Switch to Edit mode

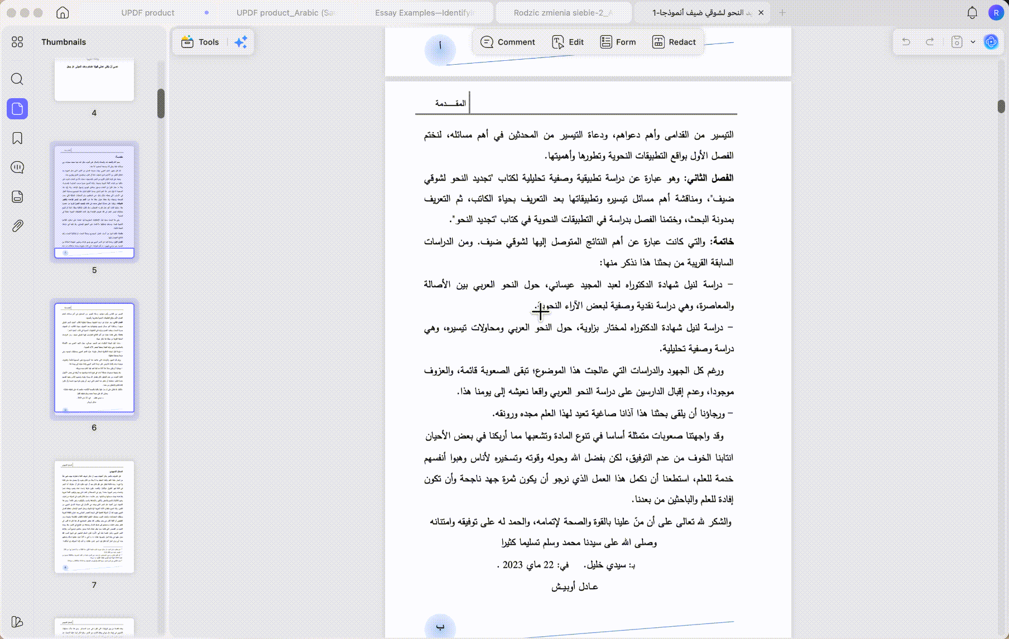(x=568, y=42)
